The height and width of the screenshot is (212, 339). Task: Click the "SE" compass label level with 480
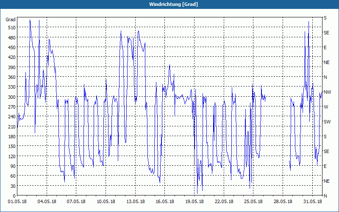point(326,33)
